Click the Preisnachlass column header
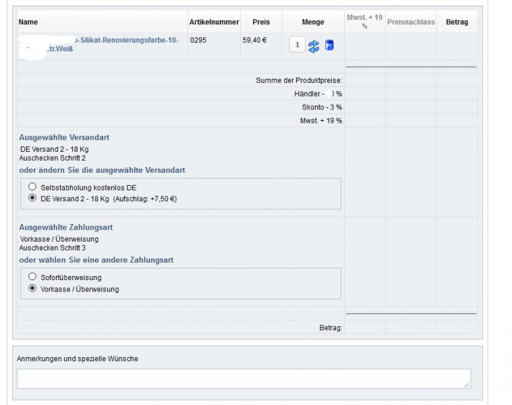The image size is (512, 405). pos(411,22)
